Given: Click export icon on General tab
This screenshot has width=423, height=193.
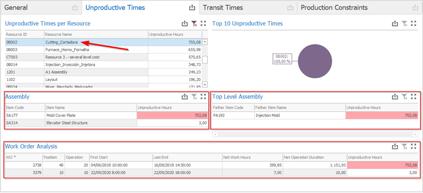Looking at the screenshot, I should point(75,8).
